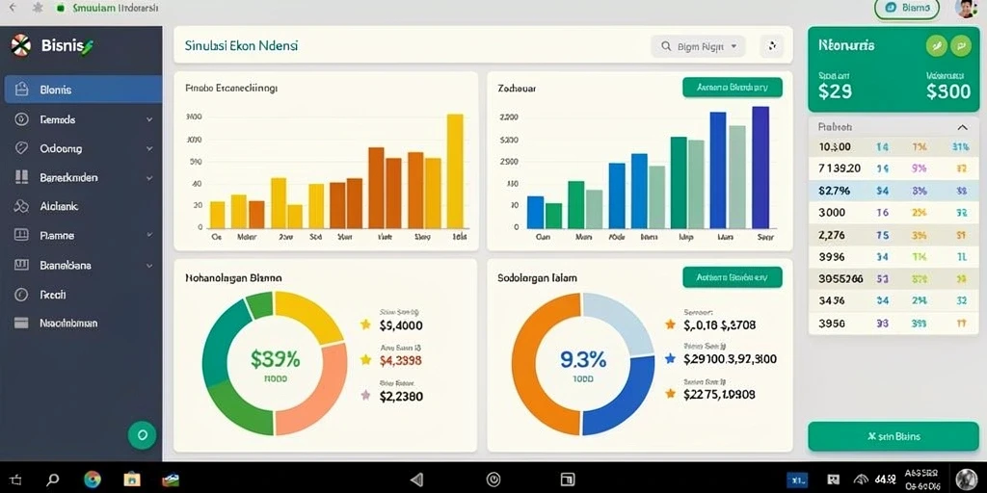
Task: Collapse the table panel with caret arrow
Action: (x=963, y=127)
